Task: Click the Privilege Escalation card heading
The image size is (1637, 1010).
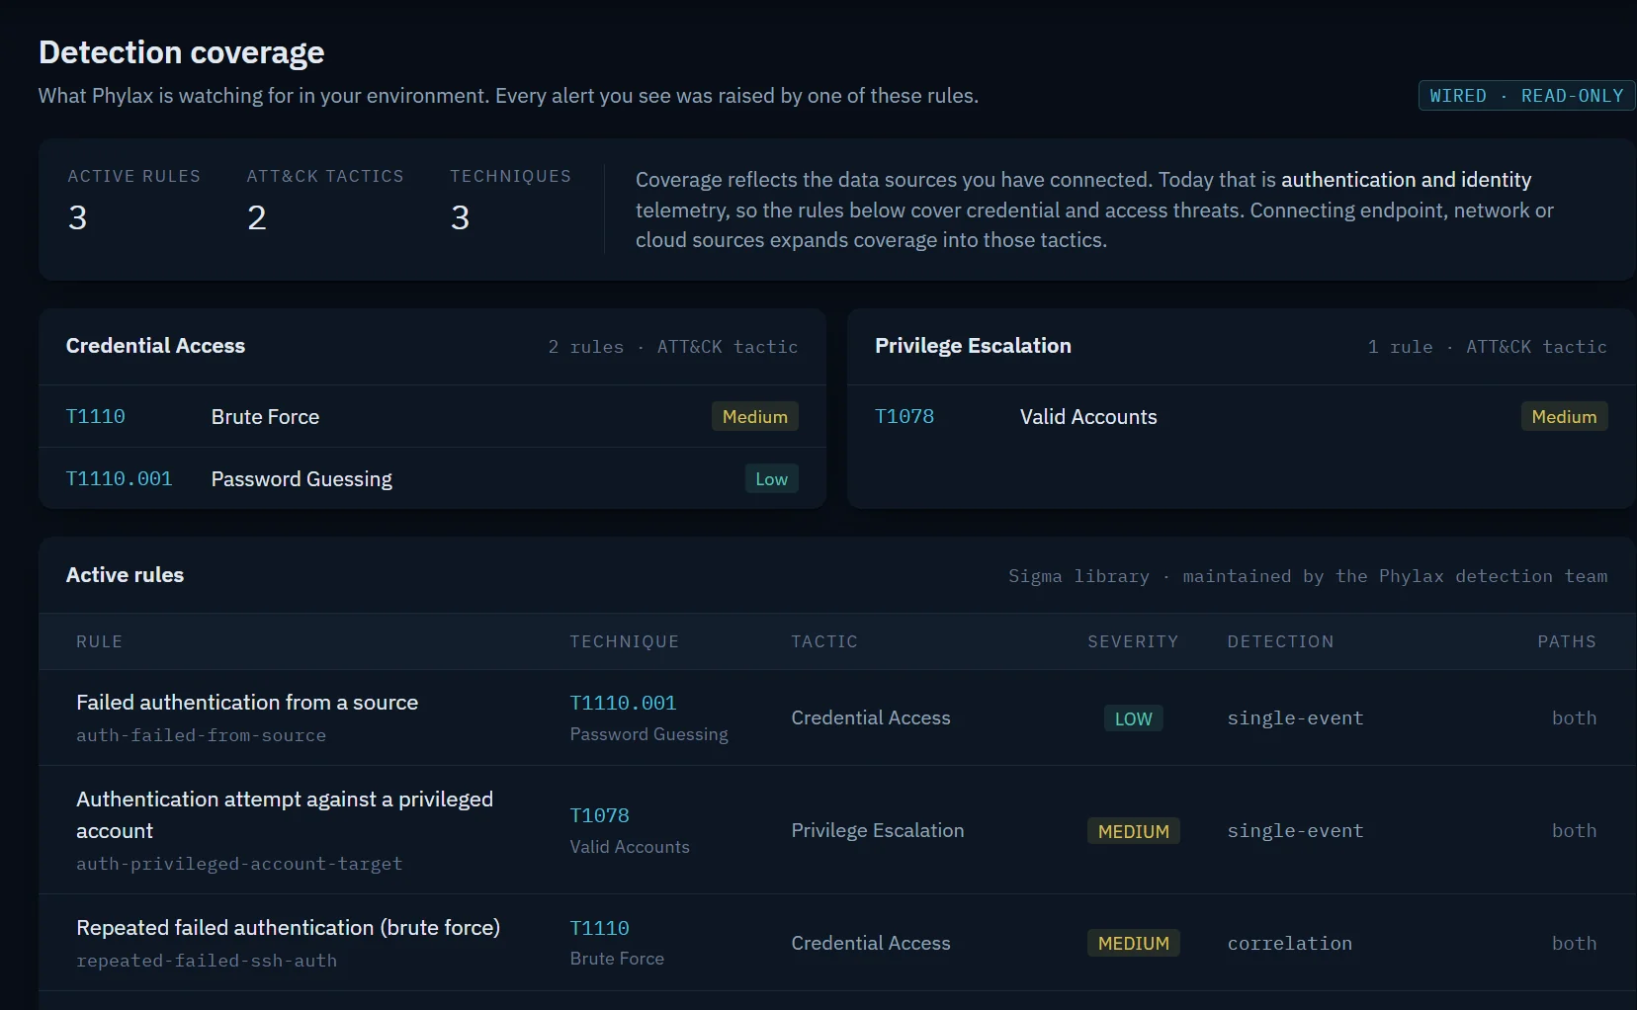Action: (x=973, y=346)
